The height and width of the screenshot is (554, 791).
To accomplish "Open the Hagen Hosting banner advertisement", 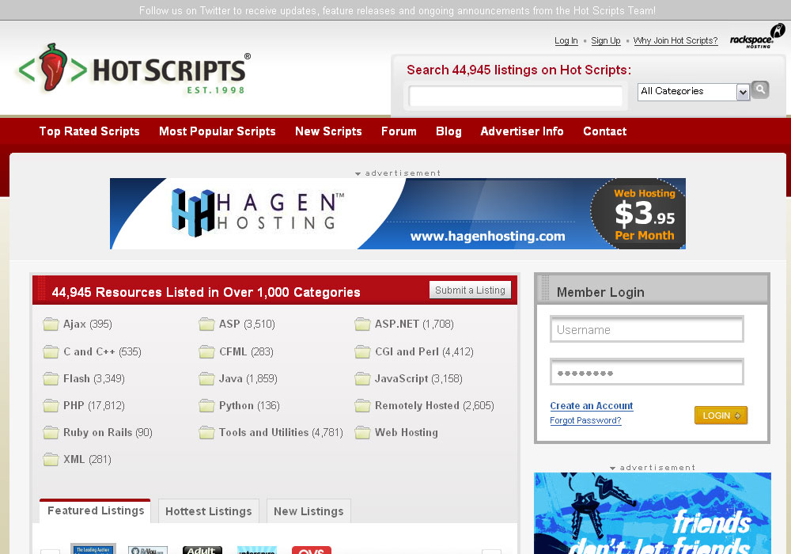I will pyautogui.click(x=397, y=214).
